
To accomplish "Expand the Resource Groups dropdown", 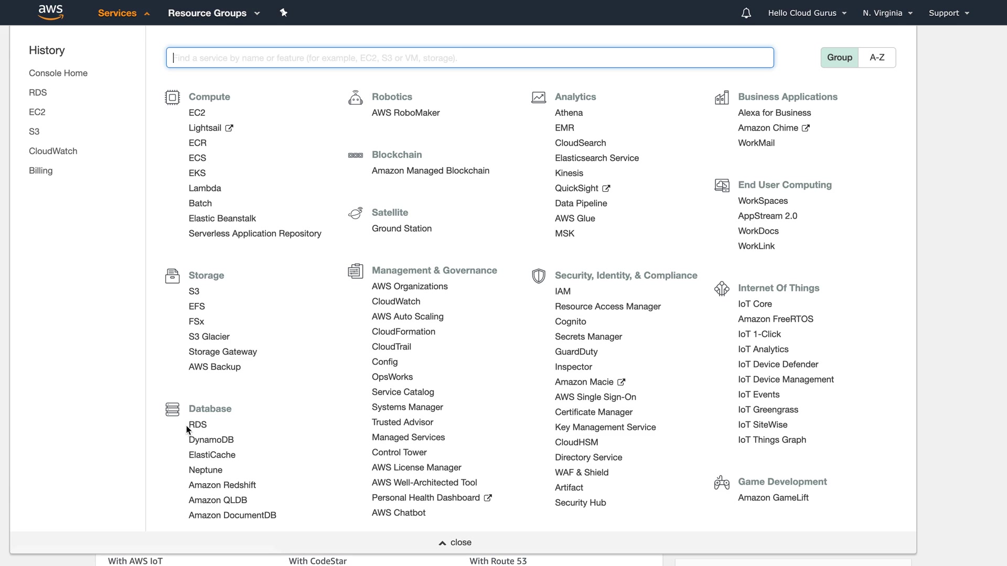I will (213, 13).
